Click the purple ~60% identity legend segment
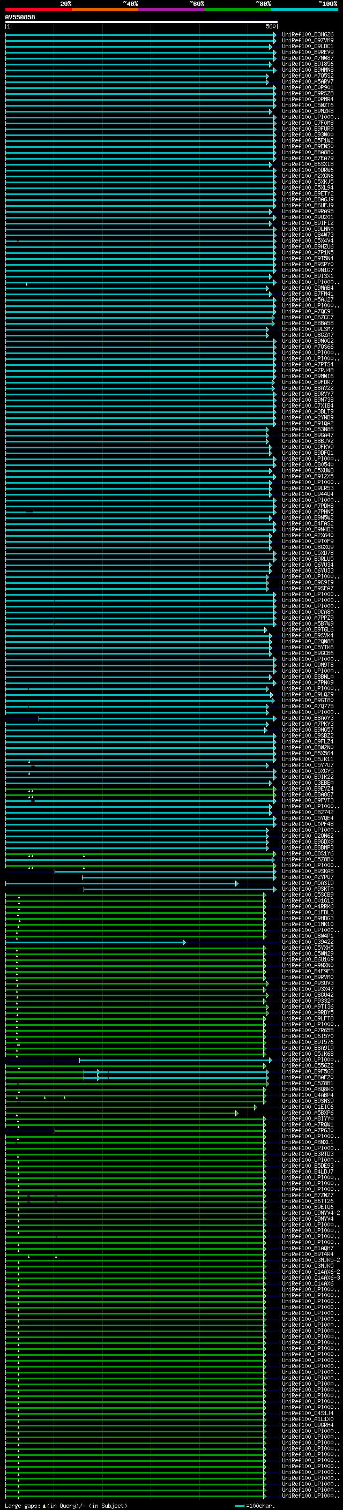This screenshot has width=343, height=1510. [x=172, y=10]
